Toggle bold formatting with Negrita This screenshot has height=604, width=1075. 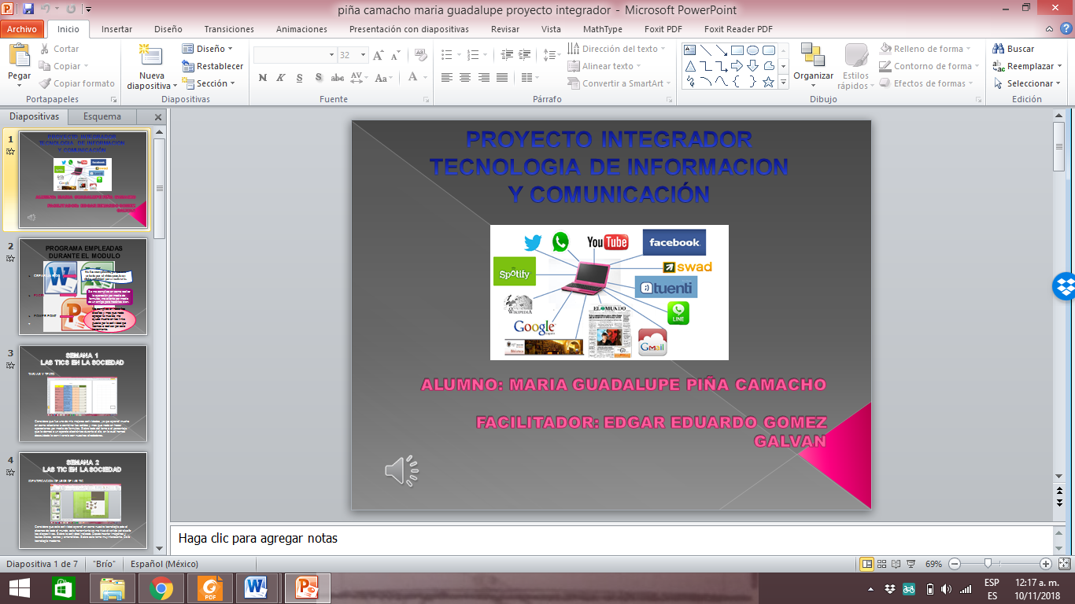262,79
